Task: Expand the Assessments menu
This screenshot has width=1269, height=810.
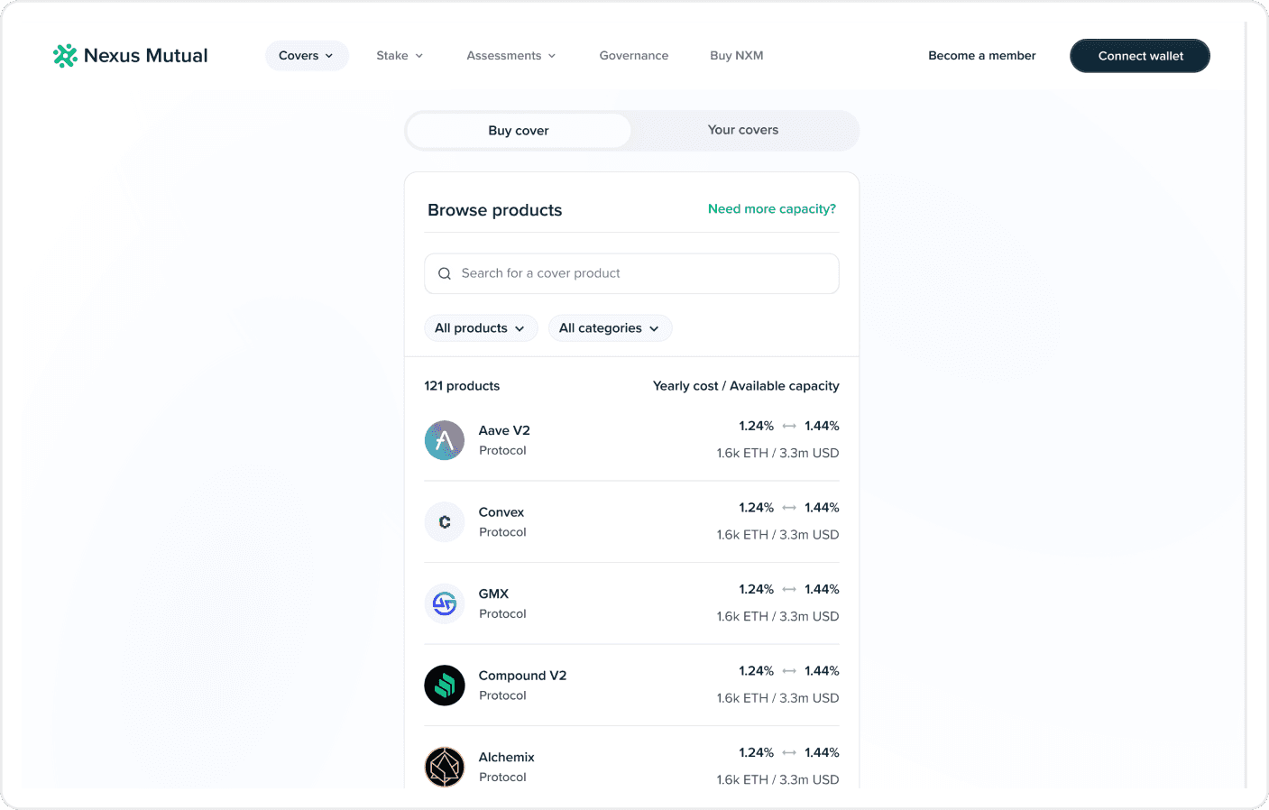Action: (x=511, y=56)
